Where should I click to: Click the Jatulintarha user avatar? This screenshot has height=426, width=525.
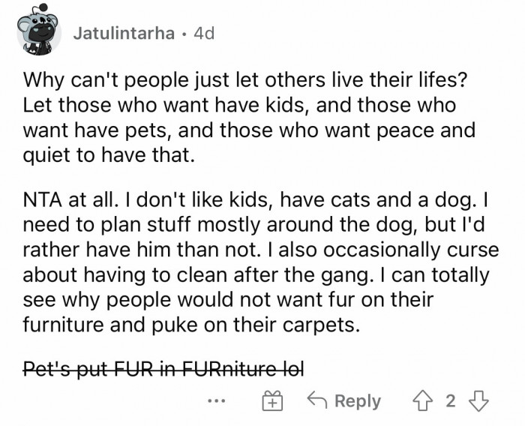37,33
